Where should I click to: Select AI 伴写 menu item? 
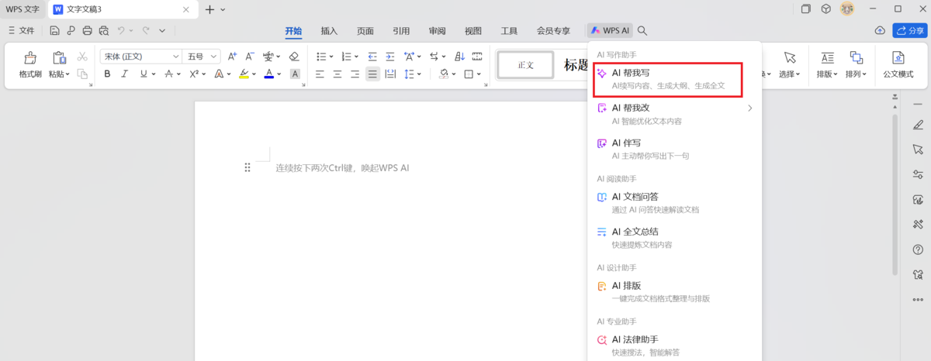[x=674, y=149]
